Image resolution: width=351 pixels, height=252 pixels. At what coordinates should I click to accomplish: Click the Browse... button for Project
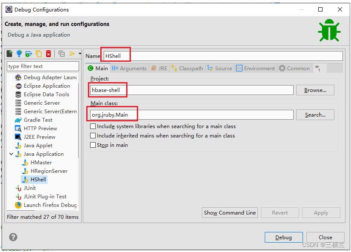(315, 90)
